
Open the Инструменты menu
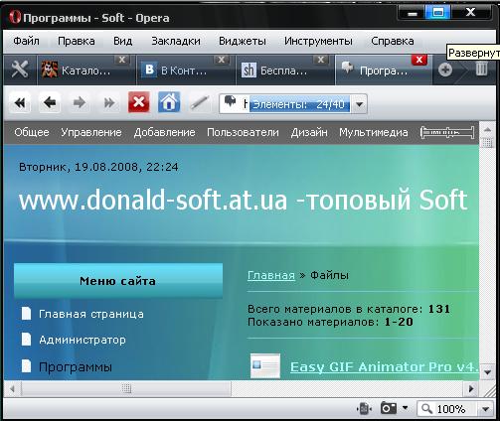318,41
